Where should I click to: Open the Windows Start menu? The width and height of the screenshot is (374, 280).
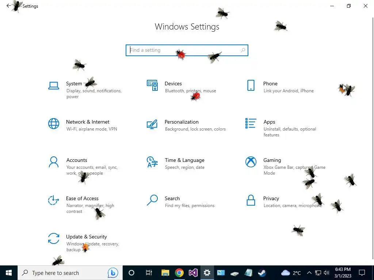pos(9,273)
